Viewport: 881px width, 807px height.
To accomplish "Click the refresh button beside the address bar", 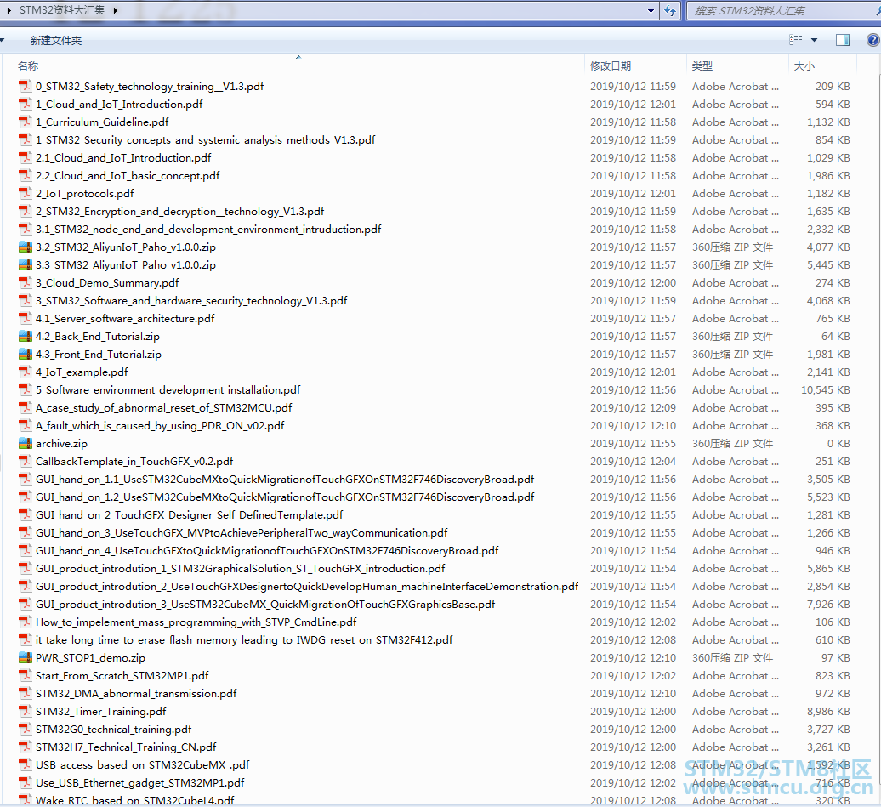I will coord(670,10).
